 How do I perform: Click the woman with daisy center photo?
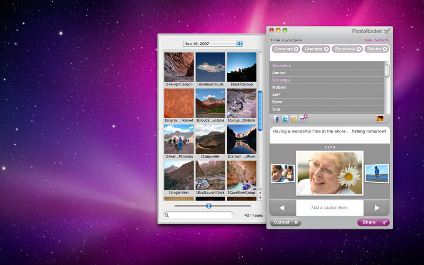click(330, 173)
